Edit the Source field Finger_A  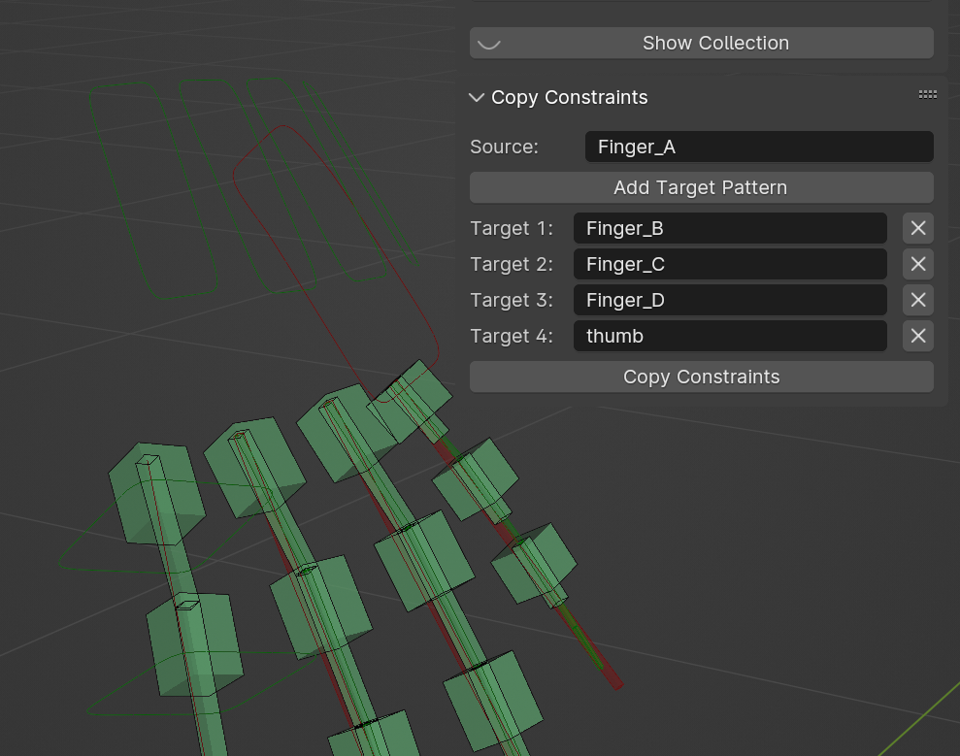[x=759, y=147]
